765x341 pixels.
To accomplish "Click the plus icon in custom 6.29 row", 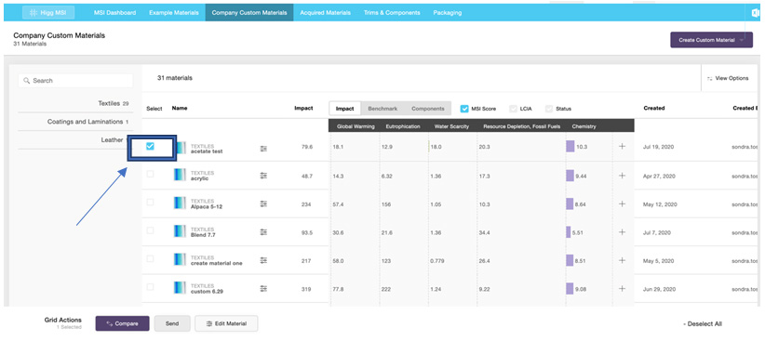I will [622, 288].
